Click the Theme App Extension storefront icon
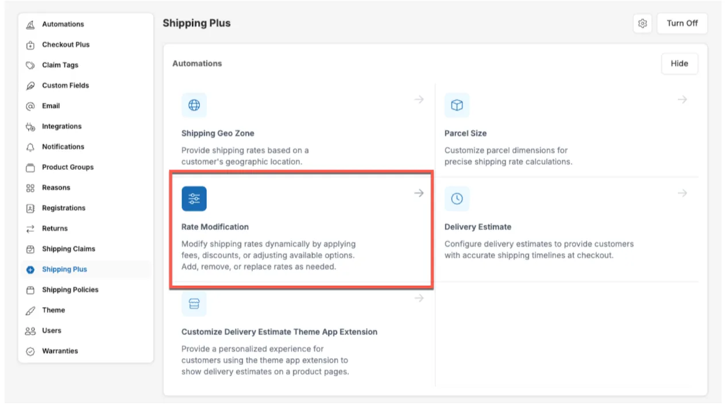This screenshot has width=725, height=405. coord(194,304)
